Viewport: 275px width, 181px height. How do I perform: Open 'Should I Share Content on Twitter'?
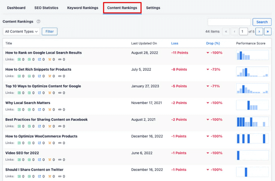34,170
